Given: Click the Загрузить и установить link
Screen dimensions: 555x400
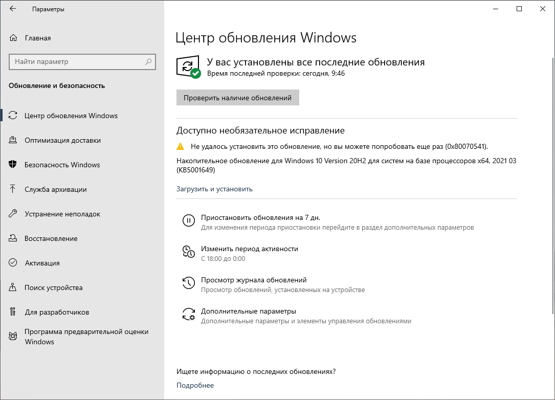Looking at the screenshot, I should pos(214,189).
